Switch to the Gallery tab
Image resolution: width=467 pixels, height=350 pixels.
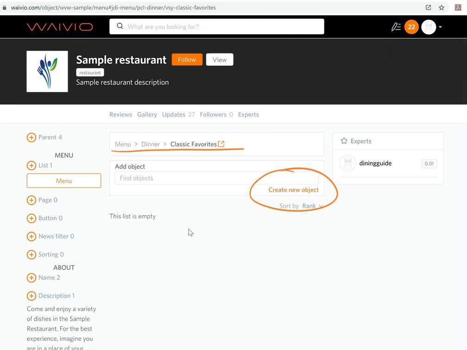click(x=147, y=114)
